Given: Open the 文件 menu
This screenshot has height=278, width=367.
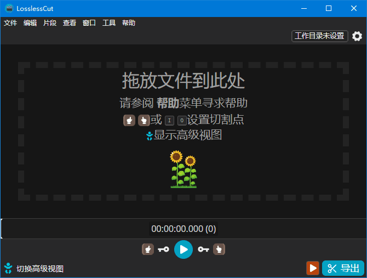Looking at the screenshot, I should pyautogui.click(x=10, y=23).
